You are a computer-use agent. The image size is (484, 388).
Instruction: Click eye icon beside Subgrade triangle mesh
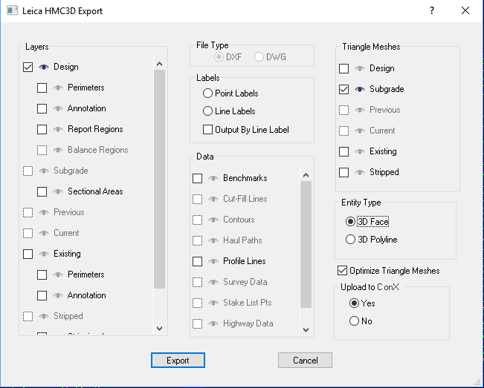359,89
